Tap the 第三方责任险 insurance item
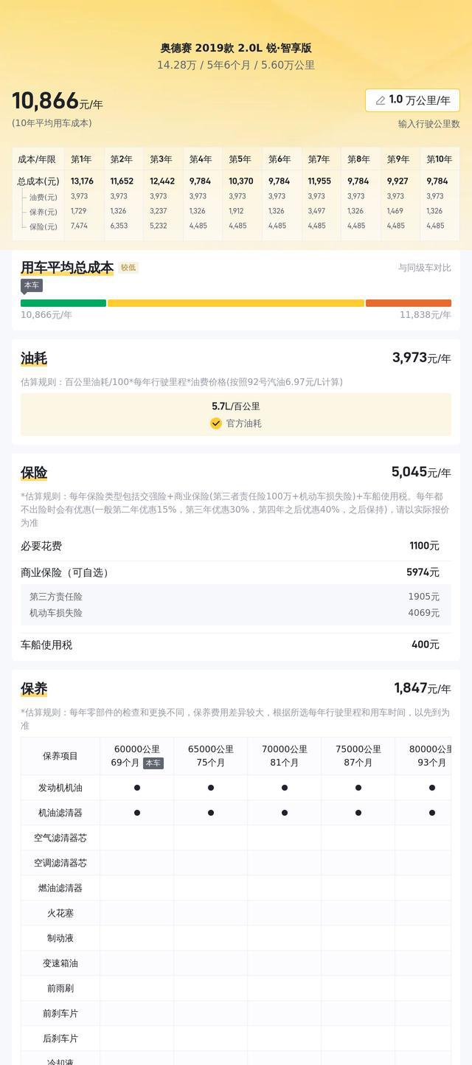 coord(56,597)
